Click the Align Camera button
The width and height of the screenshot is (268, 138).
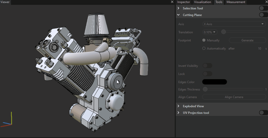pos(234,97)
